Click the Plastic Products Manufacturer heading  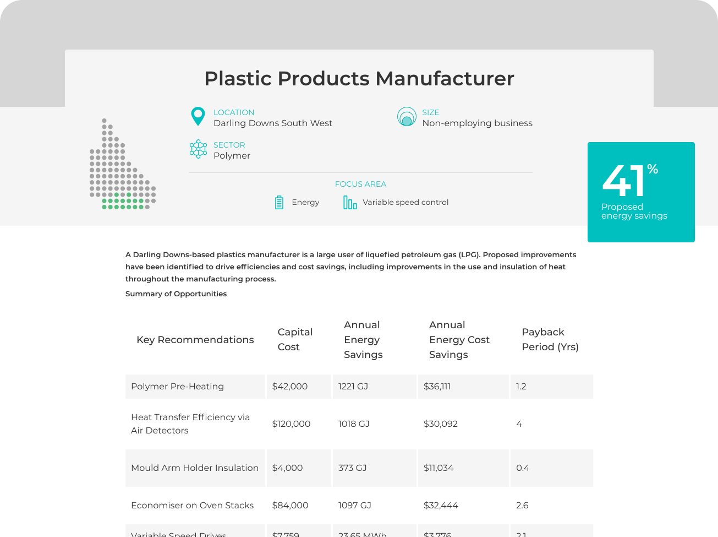(359, 78)
